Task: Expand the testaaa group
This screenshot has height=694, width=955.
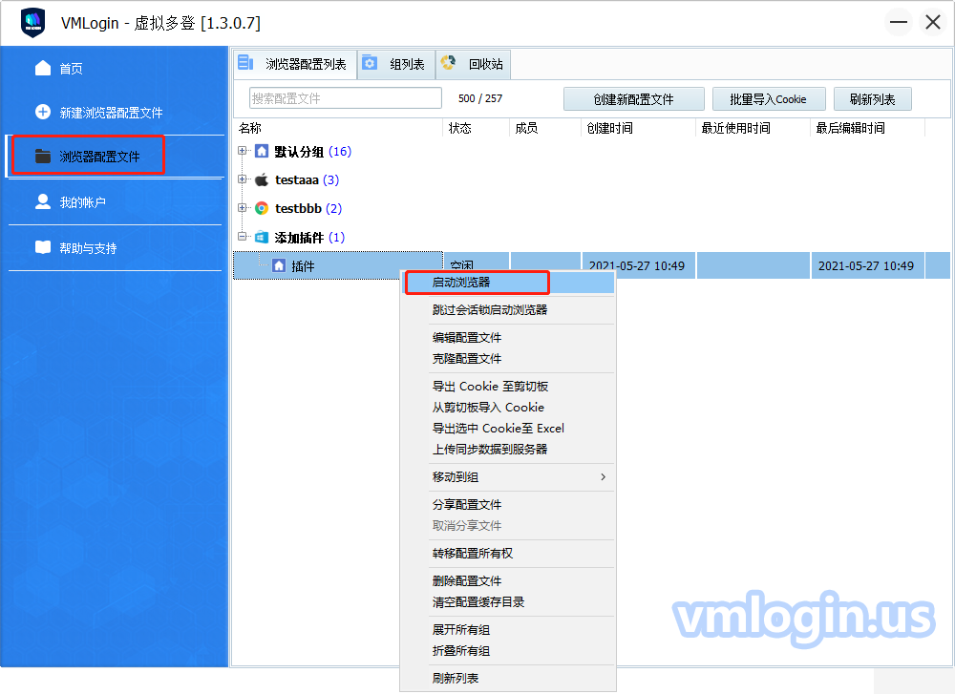Action: (x=243, y=179)
